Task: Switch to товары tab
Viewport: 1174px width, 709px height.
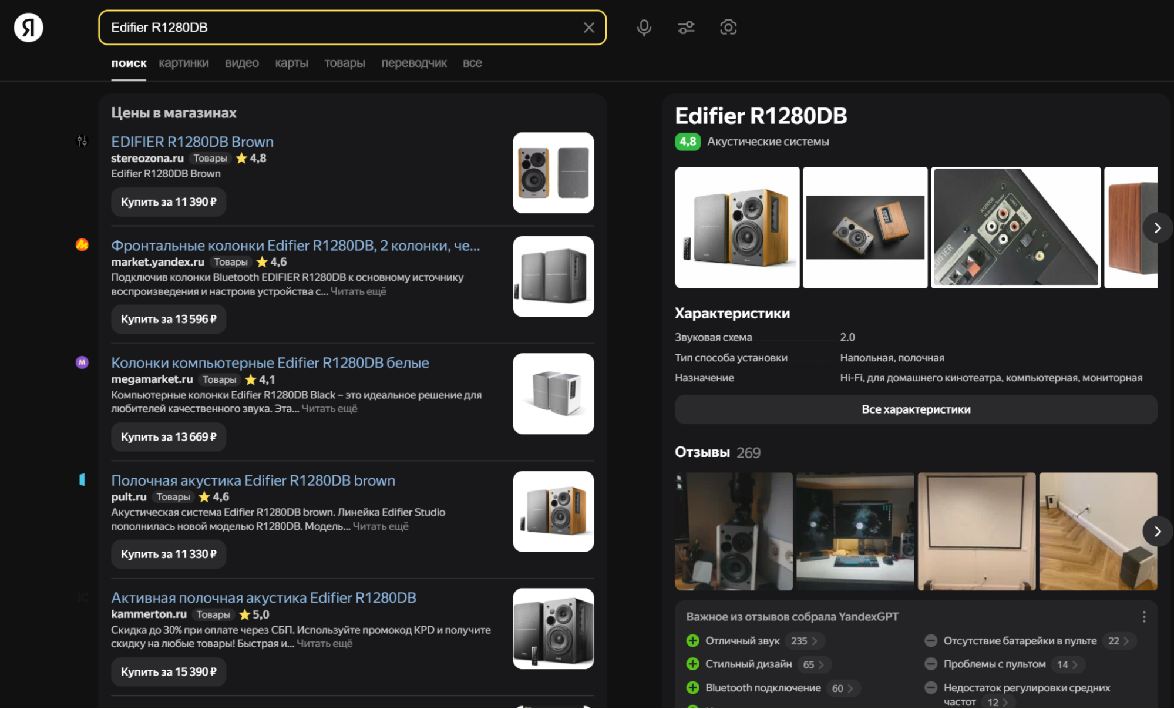Action: click(x=345, y=63)
